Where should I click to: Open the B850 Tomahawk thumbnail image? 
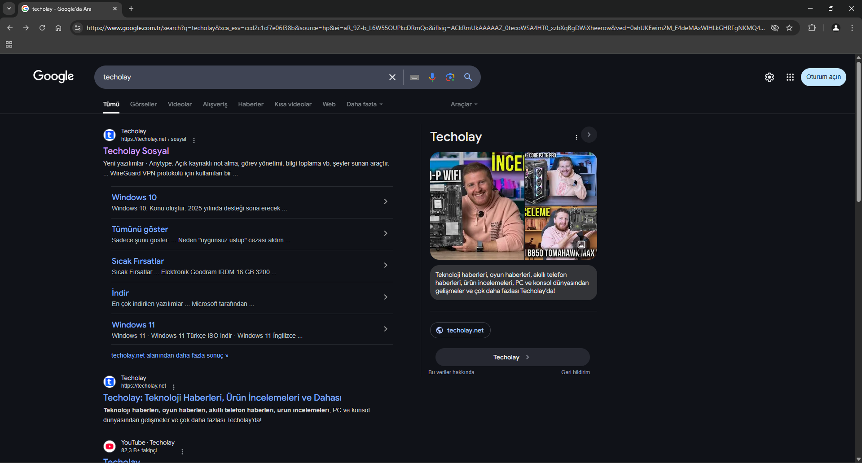click(561, 233)
